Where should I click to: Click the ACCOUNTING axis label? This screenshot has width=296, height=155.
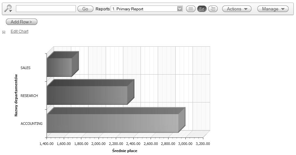click(x=32, y=124)
